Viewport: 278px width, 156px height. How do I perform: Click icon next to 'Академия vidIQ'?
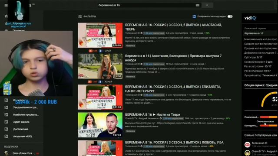coord(6,136)
